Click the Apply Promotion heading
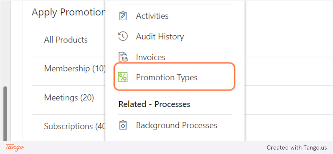 68,12
